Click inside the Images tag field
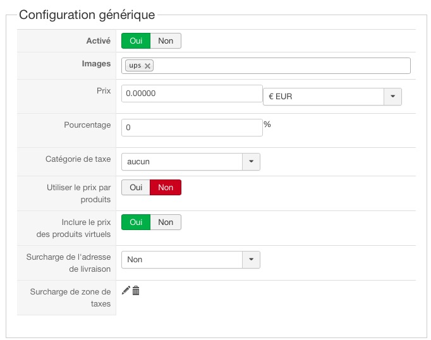The image size is (431, 340). coord(278,66)
